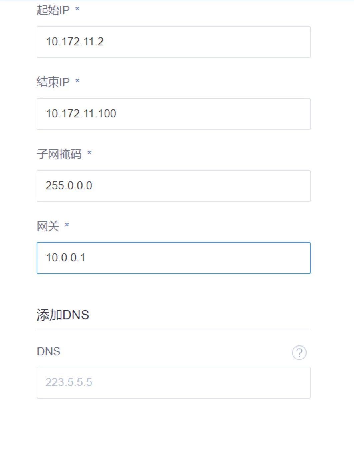Click the divider line under 添加DNS

(173, 329)
